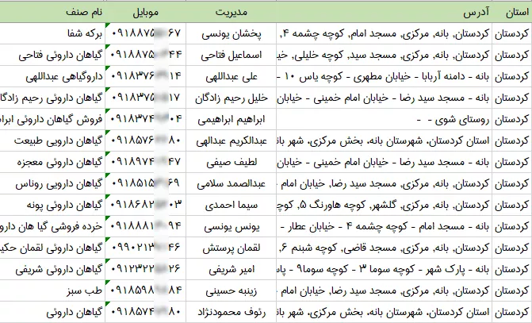Screen dimensions: 532x323
Task: Click manager cell پخشان یونسی
Action: pyautogui.click(x=232, y=33)
